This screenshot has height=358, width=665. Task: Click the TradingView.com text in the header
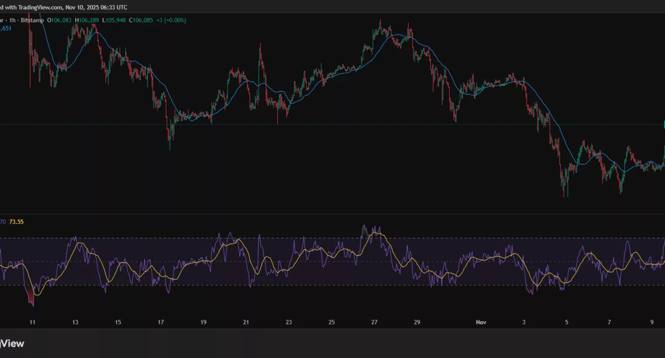point(40,8)
